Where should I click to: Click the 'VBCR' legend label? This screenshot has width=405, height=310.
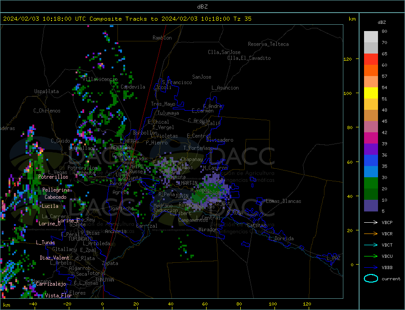[387, 234]
